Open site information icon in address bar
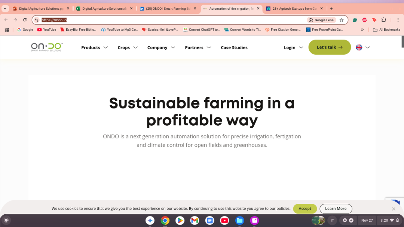This screenshot has height=227, width=404. click(37, 20)
